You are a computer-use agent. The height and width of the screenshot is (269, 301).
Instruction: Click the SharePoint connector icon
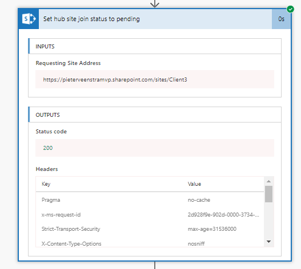coord(29,19)
